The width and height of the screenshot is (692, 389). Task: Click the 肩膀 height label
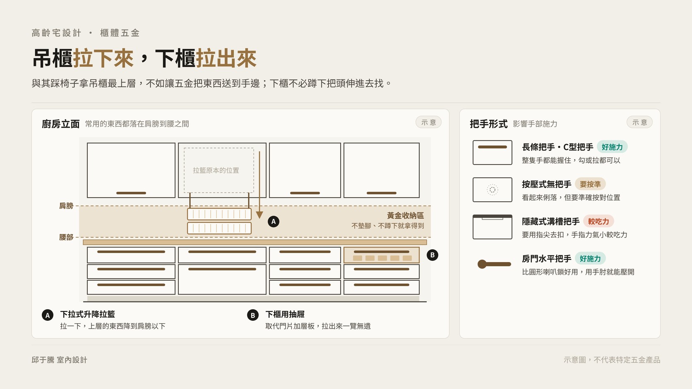(66, 206)
